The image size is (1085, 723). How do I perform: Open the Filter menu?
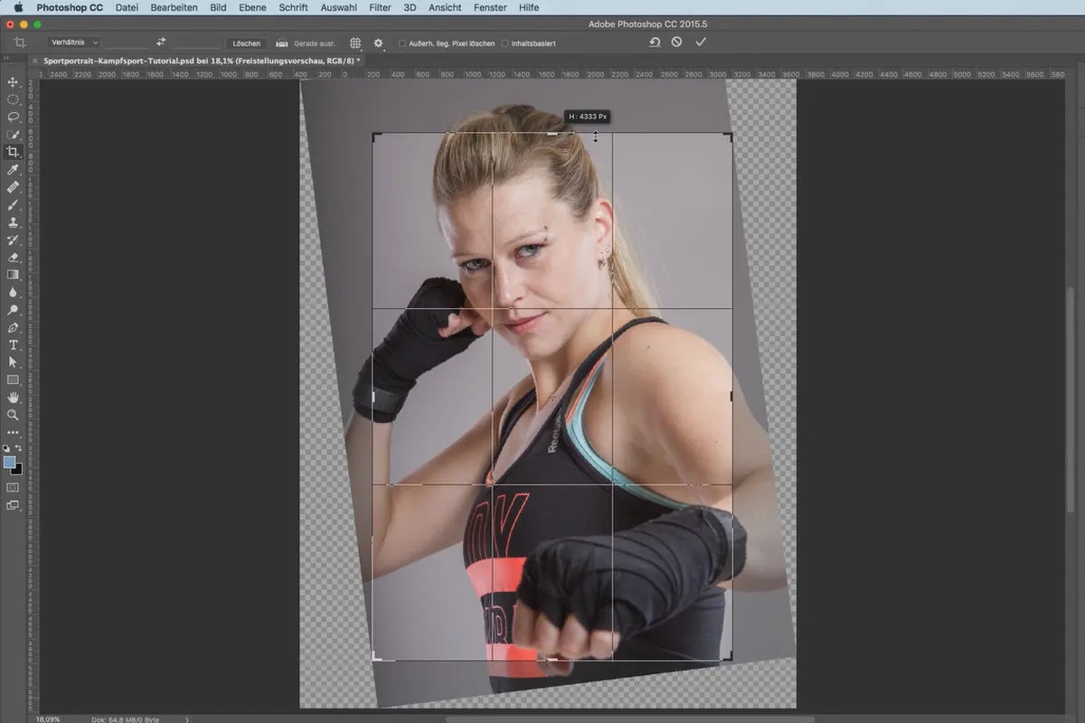[x=380, y=7]
